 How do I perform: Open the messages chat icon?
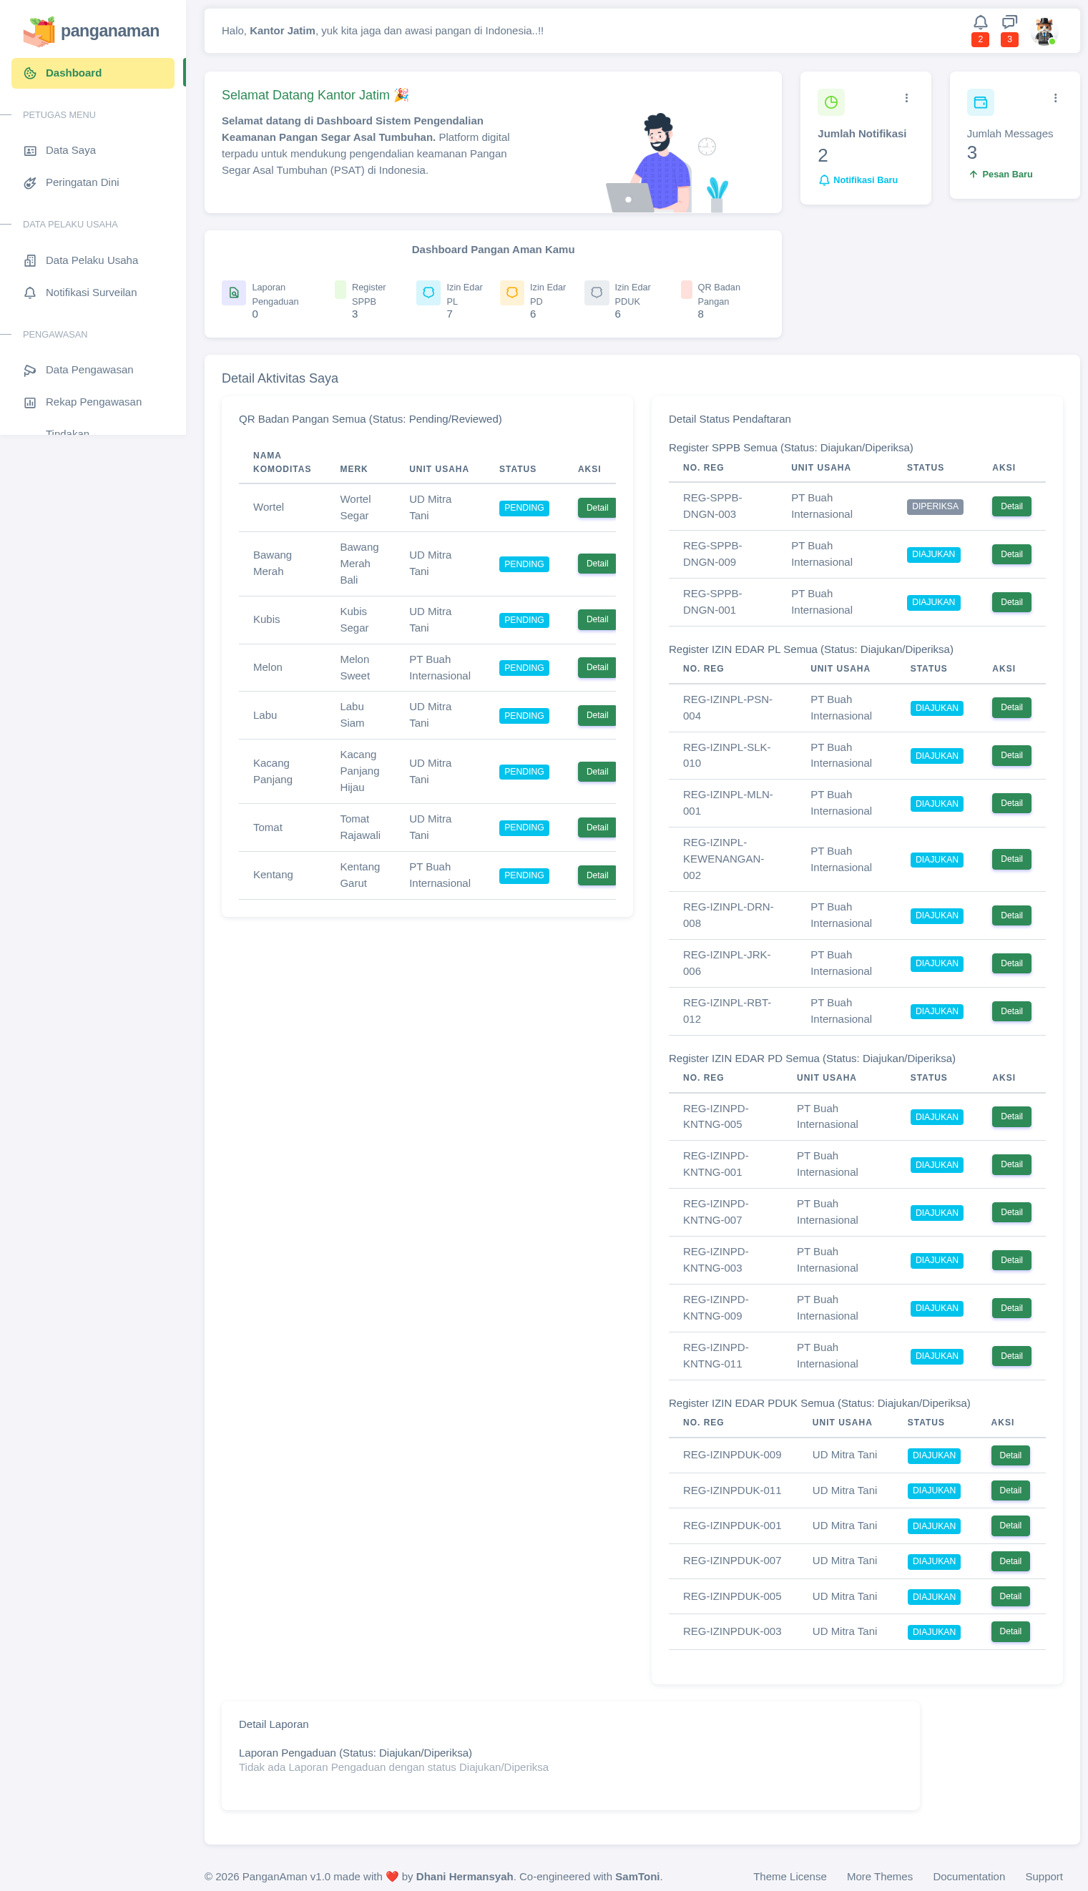(1009, 22)
